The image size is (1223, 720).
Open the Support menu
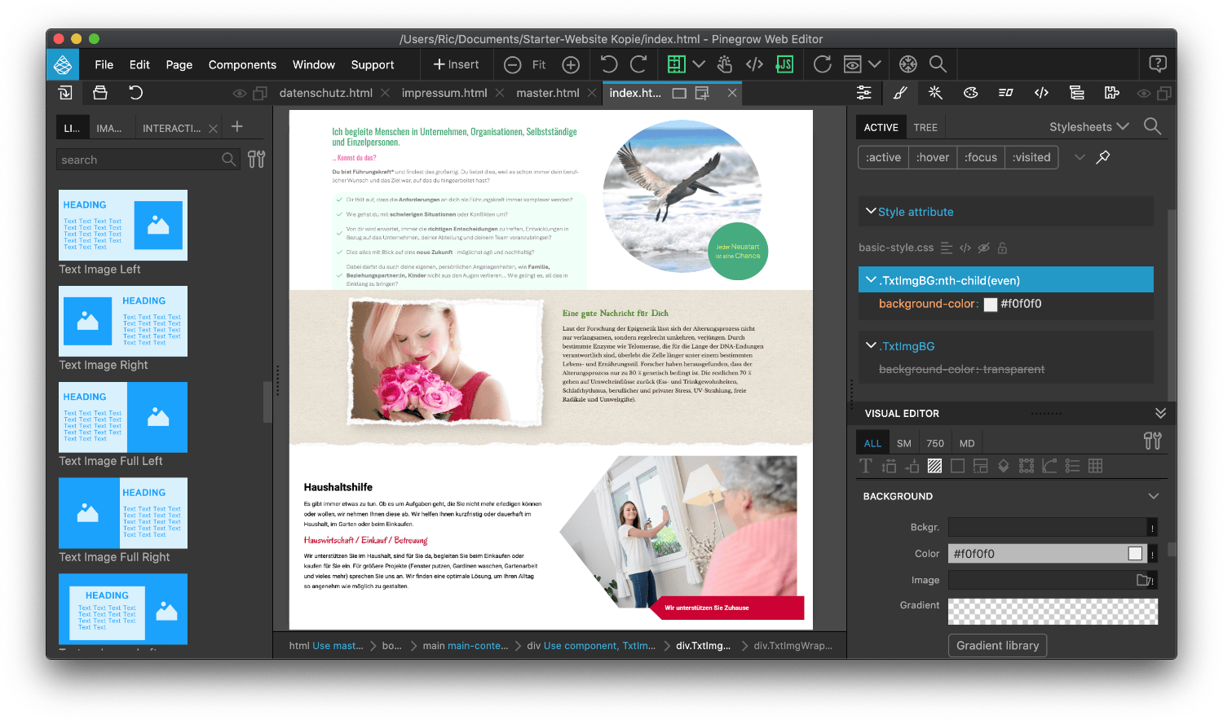coord(373,64)
